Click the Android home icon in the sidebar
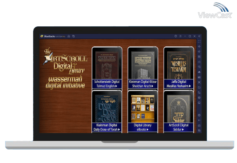The image size is (237, 163). 199,126
